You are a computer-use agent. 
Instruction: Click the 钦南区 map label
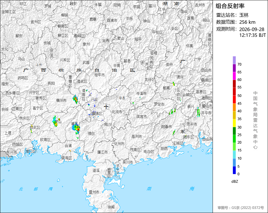(45, 140)
